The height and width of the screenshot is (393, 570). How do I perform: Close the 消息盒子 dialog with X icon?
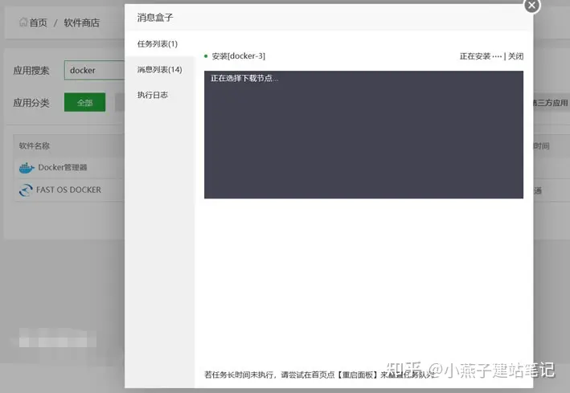click(531, 5)
